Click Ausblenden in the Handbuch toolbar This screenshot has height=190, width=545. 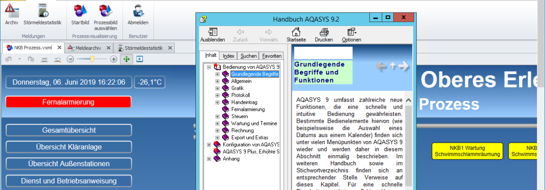(x=213, y=35)
